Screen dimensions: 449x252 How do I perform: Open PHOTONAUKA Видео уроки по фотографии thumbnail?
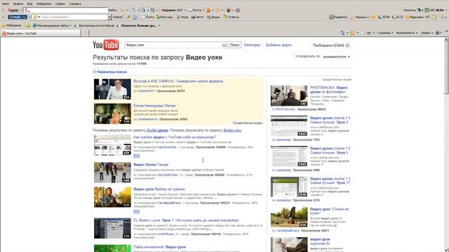click(x=289, y=96)
